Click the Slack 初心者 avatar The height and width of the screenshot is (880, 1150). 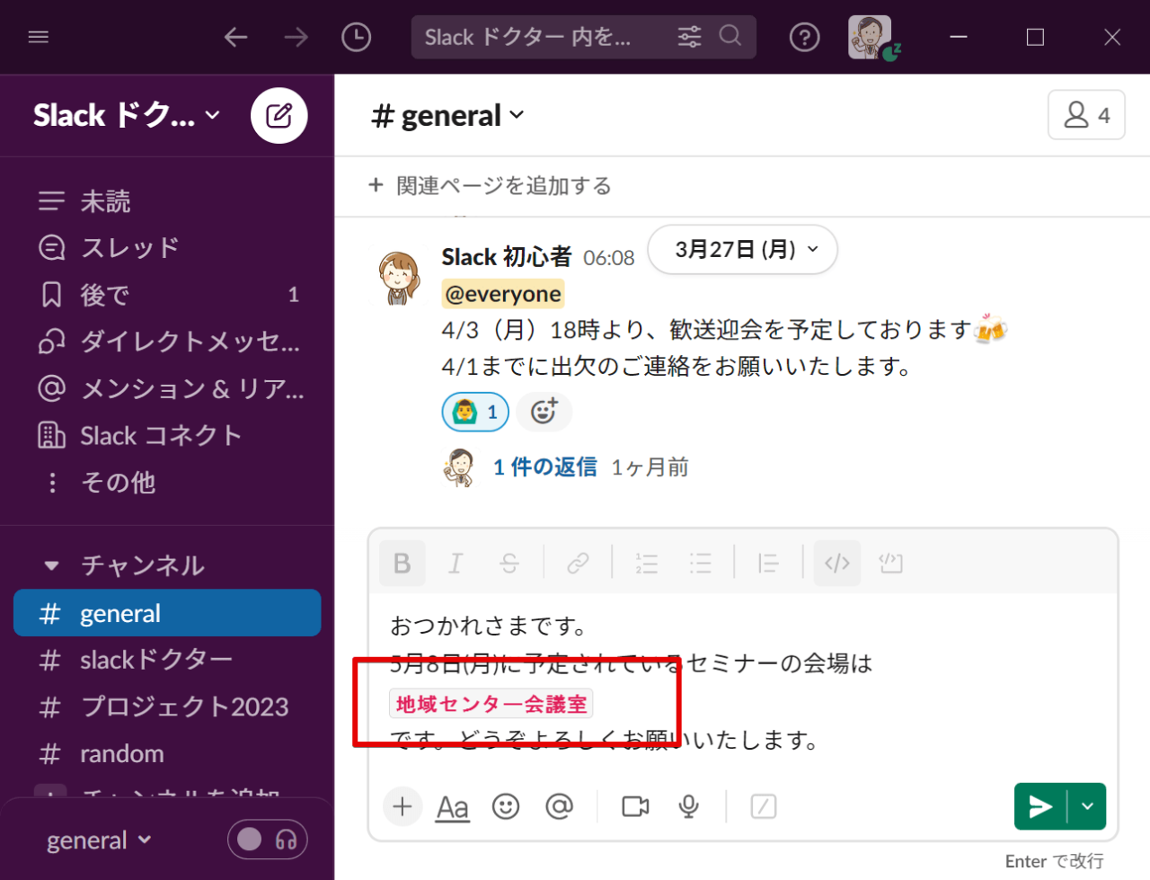click(399, 278)
